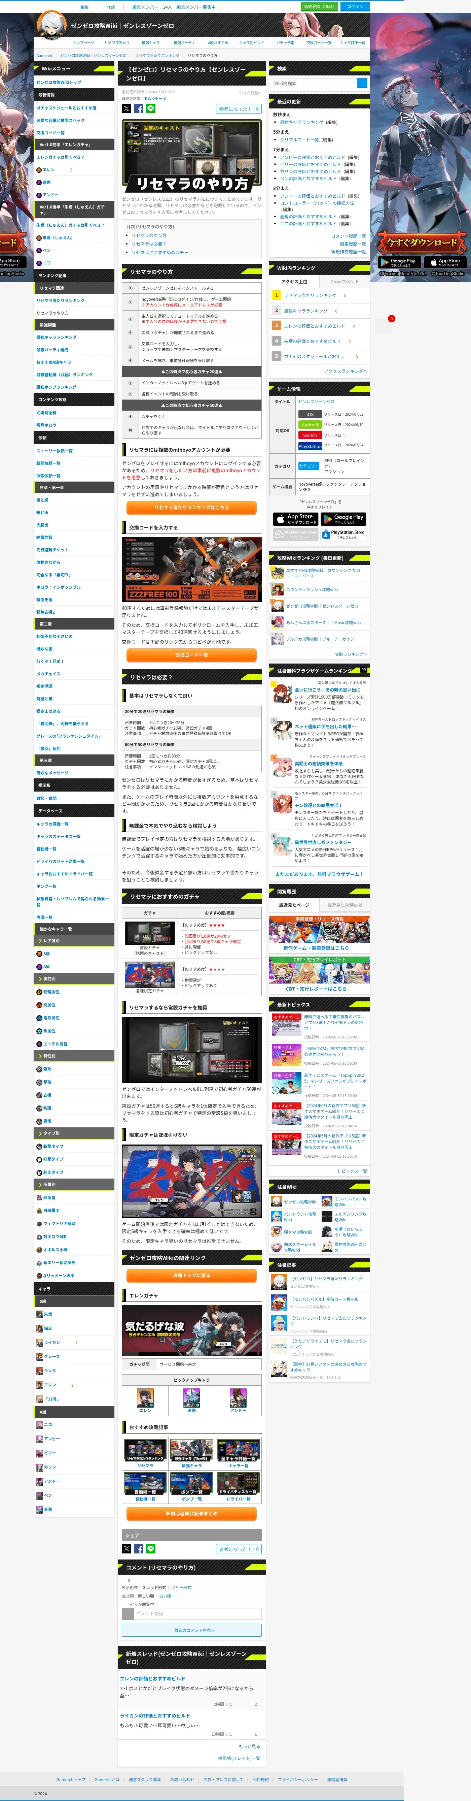
Task: Click orange 交換コード一覧 button
Action: [x=191, y=655]
